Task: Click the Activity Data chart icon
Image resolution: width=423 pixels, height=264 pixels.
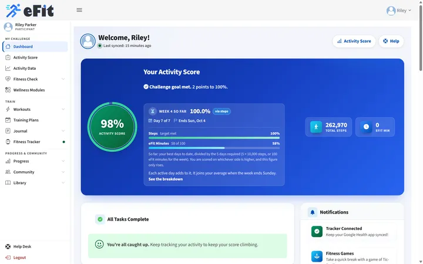Action: [x=8, y=68]
